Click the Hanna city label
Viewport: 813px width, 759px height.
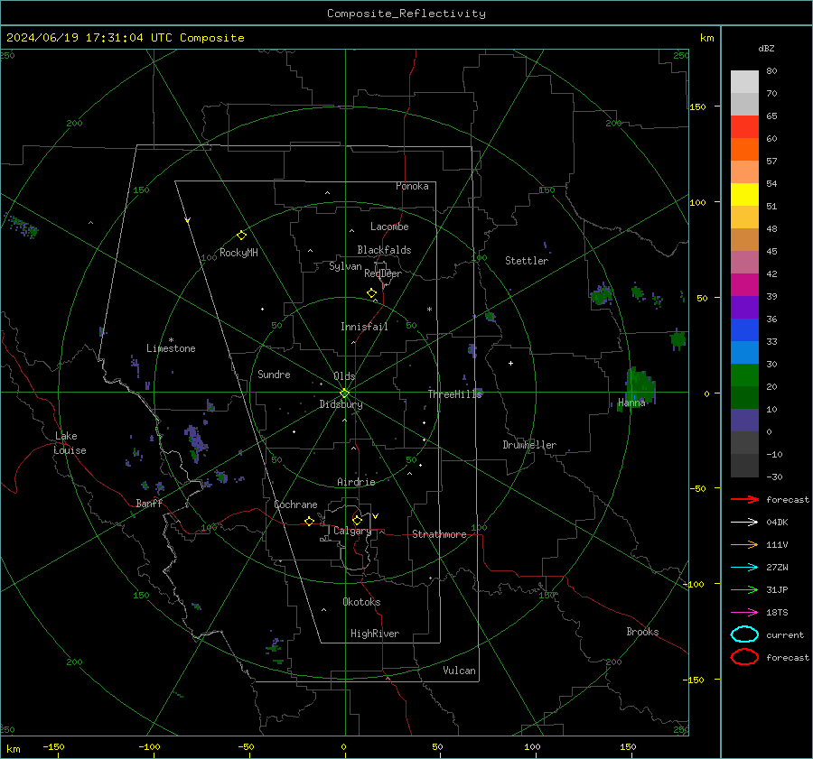[631, 403]
